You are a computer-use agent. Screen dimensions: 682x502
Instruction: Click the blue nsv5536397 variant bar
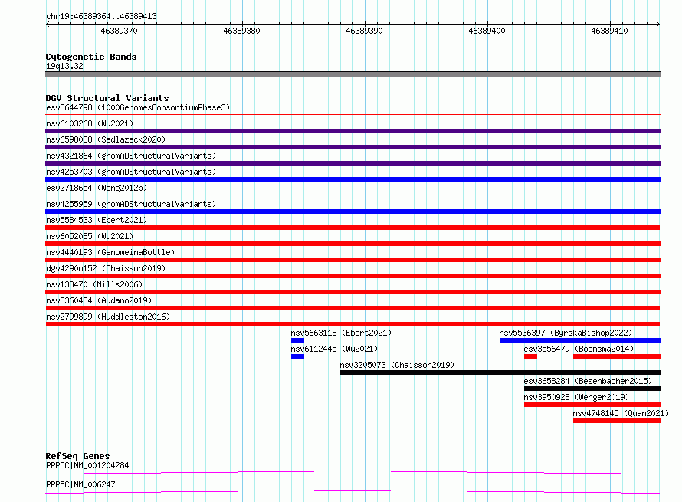580,340
